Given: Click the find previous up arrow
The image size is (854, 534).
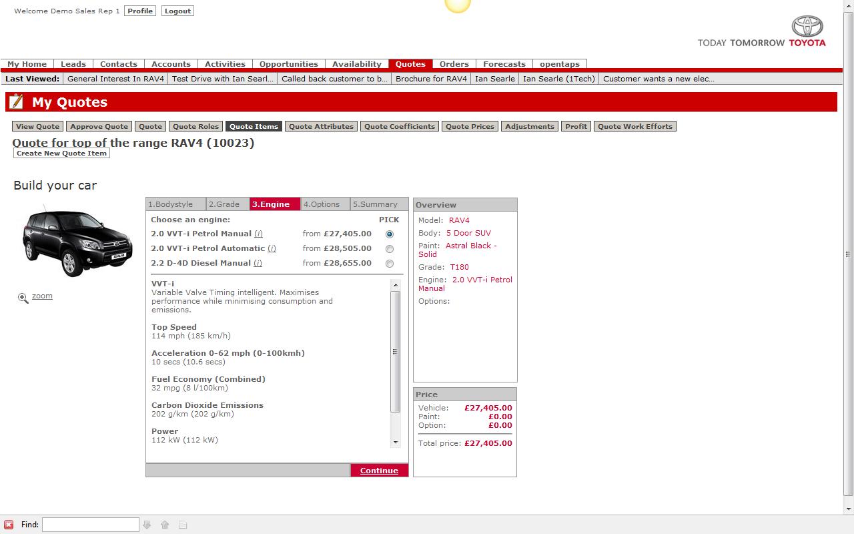Looking at the screenshot, I should [165, 525].
